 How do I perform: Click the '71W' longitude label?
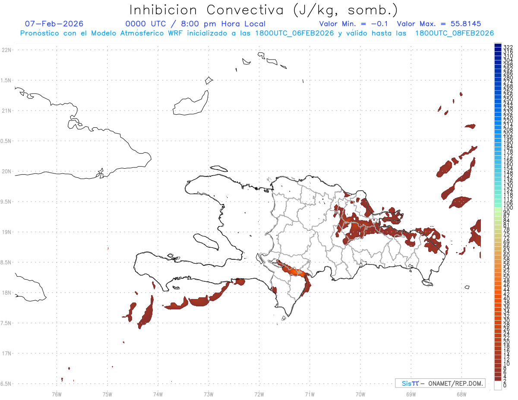pyautogui.click(x=310, y=394)
